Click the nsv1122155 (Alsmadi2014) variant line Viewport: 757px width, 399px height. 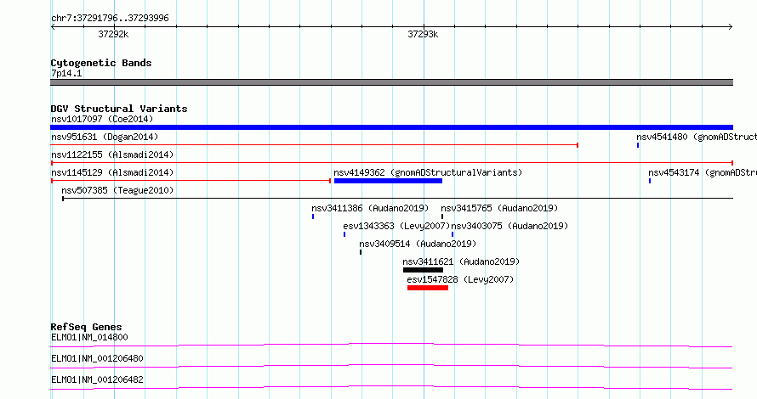coord(391,163)
